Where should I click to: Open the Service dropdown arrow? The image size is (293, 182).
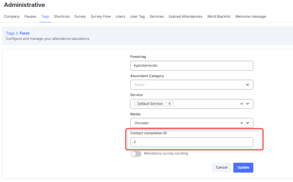pos(247,104)
